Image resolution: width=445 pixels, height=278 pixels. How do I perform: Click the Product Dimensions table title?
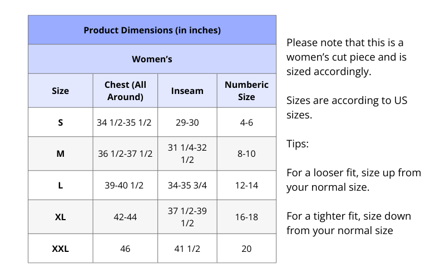click(x=152, y=30)
